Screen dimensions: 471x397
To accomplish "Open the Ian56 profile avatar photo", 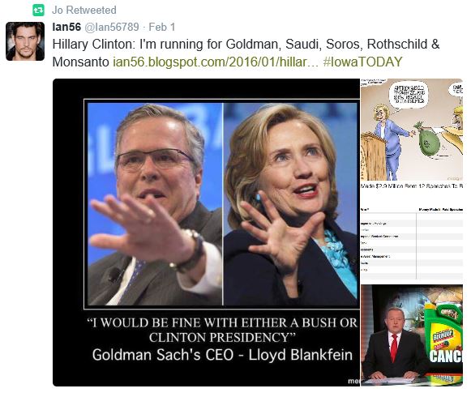I will (x=25, y=41).
